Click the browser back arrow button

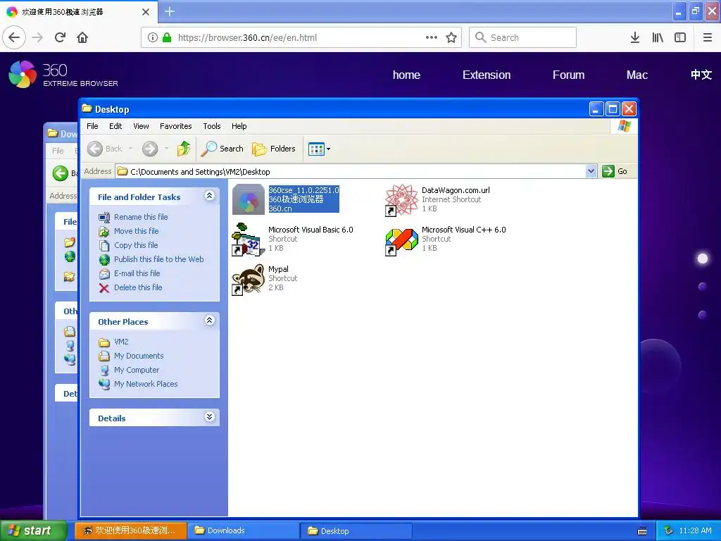[x=14, y=37]
